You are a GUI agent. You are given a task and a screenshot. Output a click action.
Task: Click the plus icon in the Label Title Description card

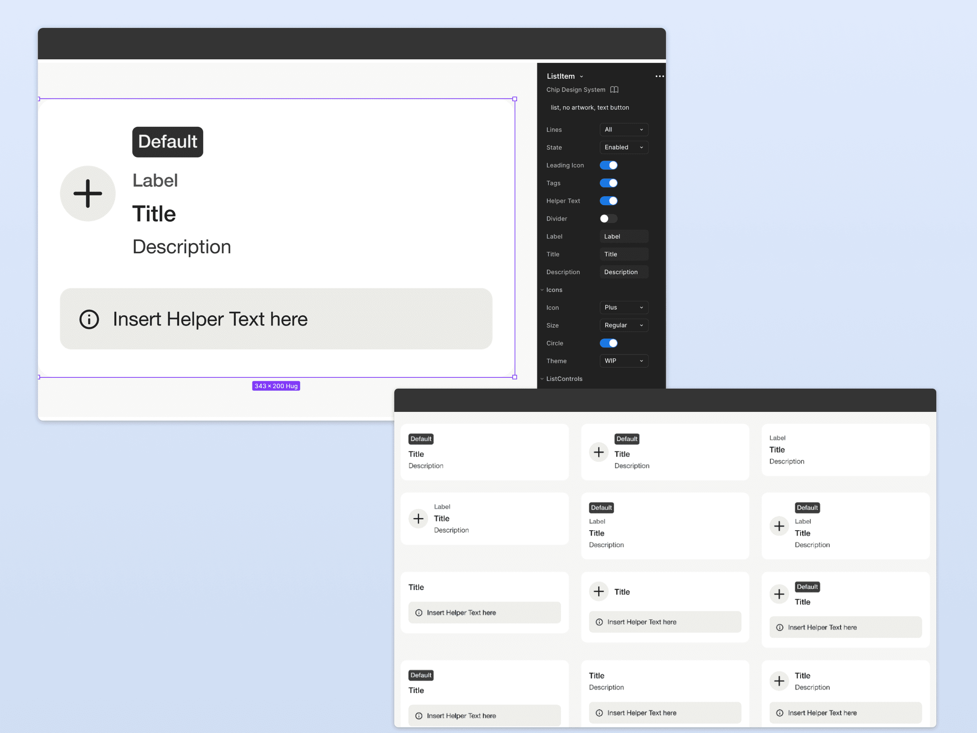pyautogui.click(x=418, y=518)
